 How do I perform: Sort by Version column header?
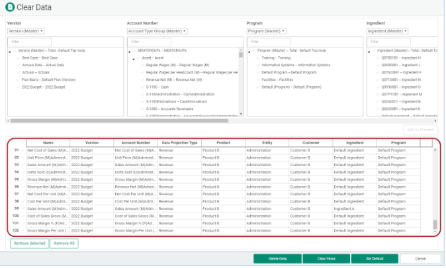92,143
